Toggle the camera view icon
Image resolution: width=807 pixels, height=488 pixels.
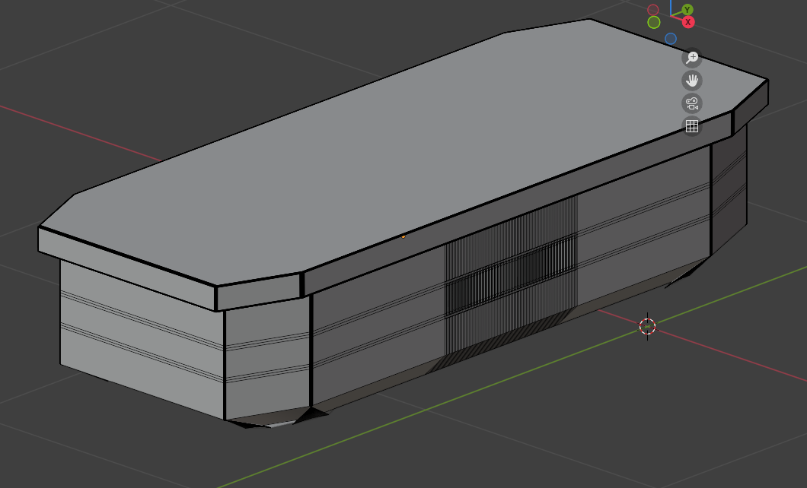coord(691,103)
